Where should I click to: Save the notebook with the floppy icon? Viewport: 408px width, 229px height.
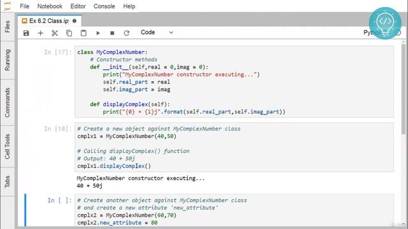(x=26, y=33)
